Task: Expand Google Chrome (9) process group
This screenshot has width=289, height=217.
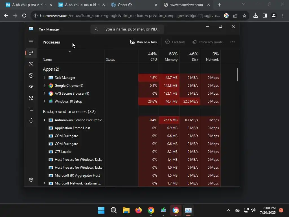Action: pyautogui.click(x=44, y=86)
